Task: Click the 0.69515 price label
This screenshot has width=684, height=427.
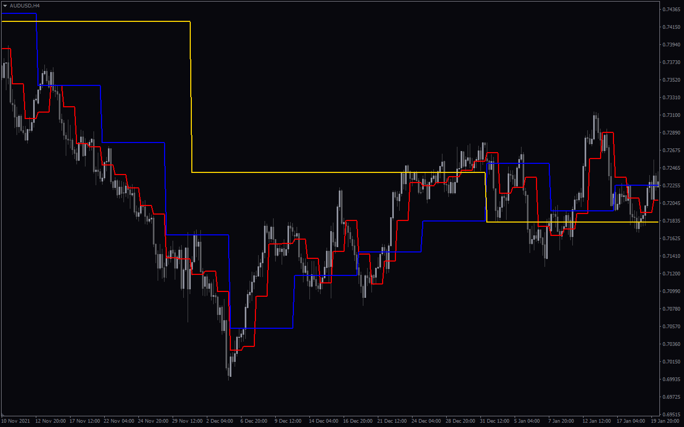Action: (x=671, y=414)
